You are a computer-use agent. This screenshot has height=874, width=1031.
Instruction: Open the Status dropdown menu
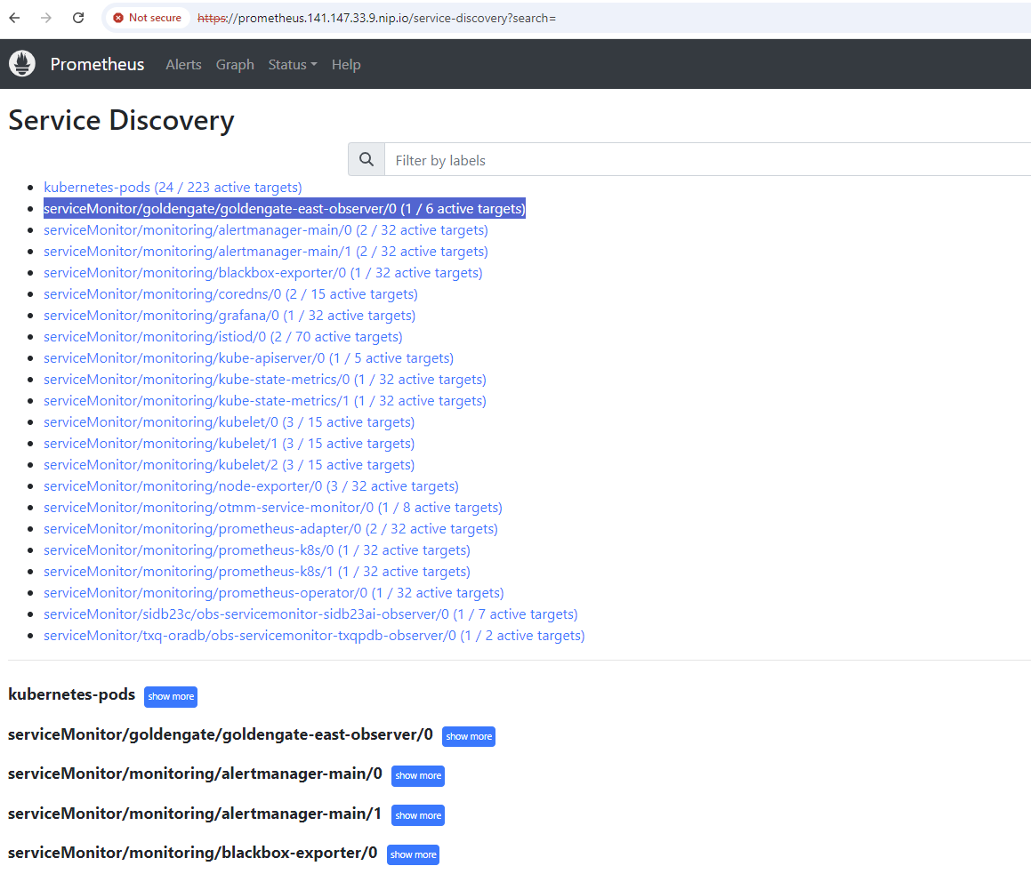coord(292,64)
